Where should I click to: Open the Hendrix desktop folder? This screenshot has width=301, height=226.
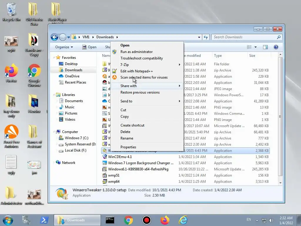(34, 103)
